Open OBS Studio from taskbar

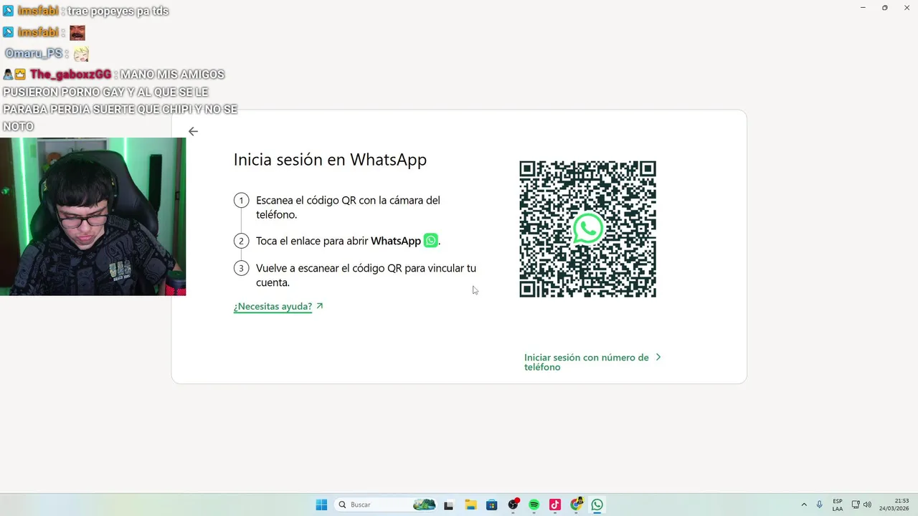(513, 505)
